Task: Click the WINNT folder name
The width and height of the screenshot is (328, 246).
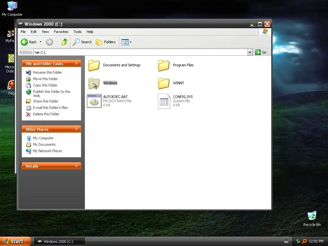Action: [178, 83]
